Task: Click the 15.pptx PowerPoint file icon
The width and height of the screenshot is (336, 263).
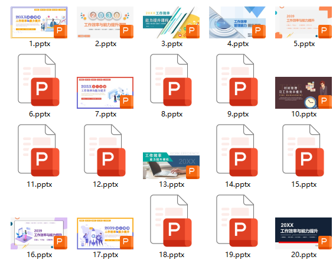Action: pos(304,150)
